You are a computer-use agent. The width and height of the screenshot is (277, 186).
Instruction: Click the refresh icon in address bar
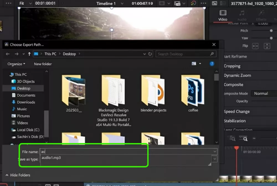coord(150,54)
